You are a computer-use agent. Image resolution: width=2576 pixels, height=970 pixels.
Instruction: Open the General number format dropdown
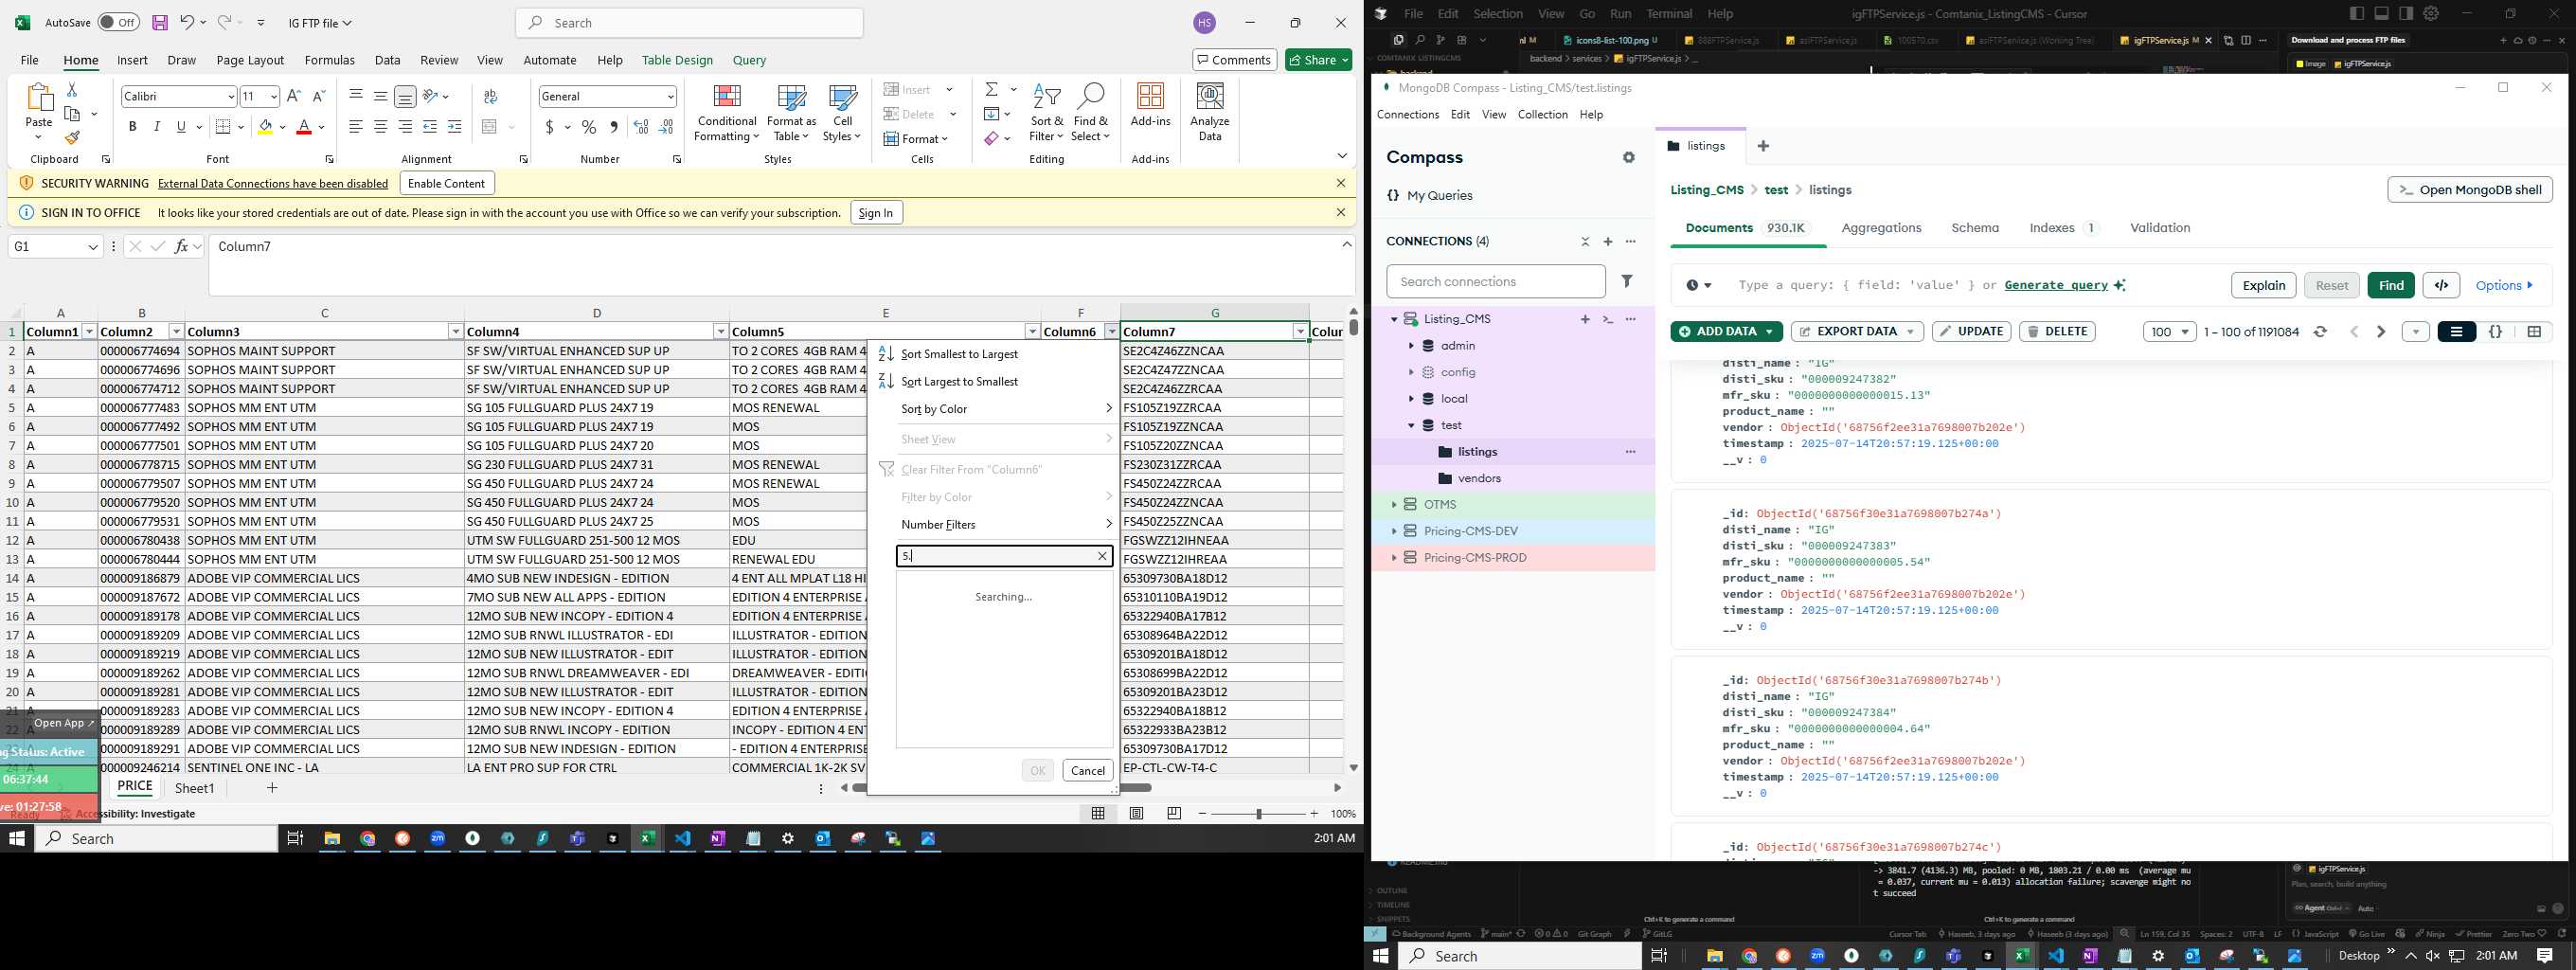pos(670,97)
